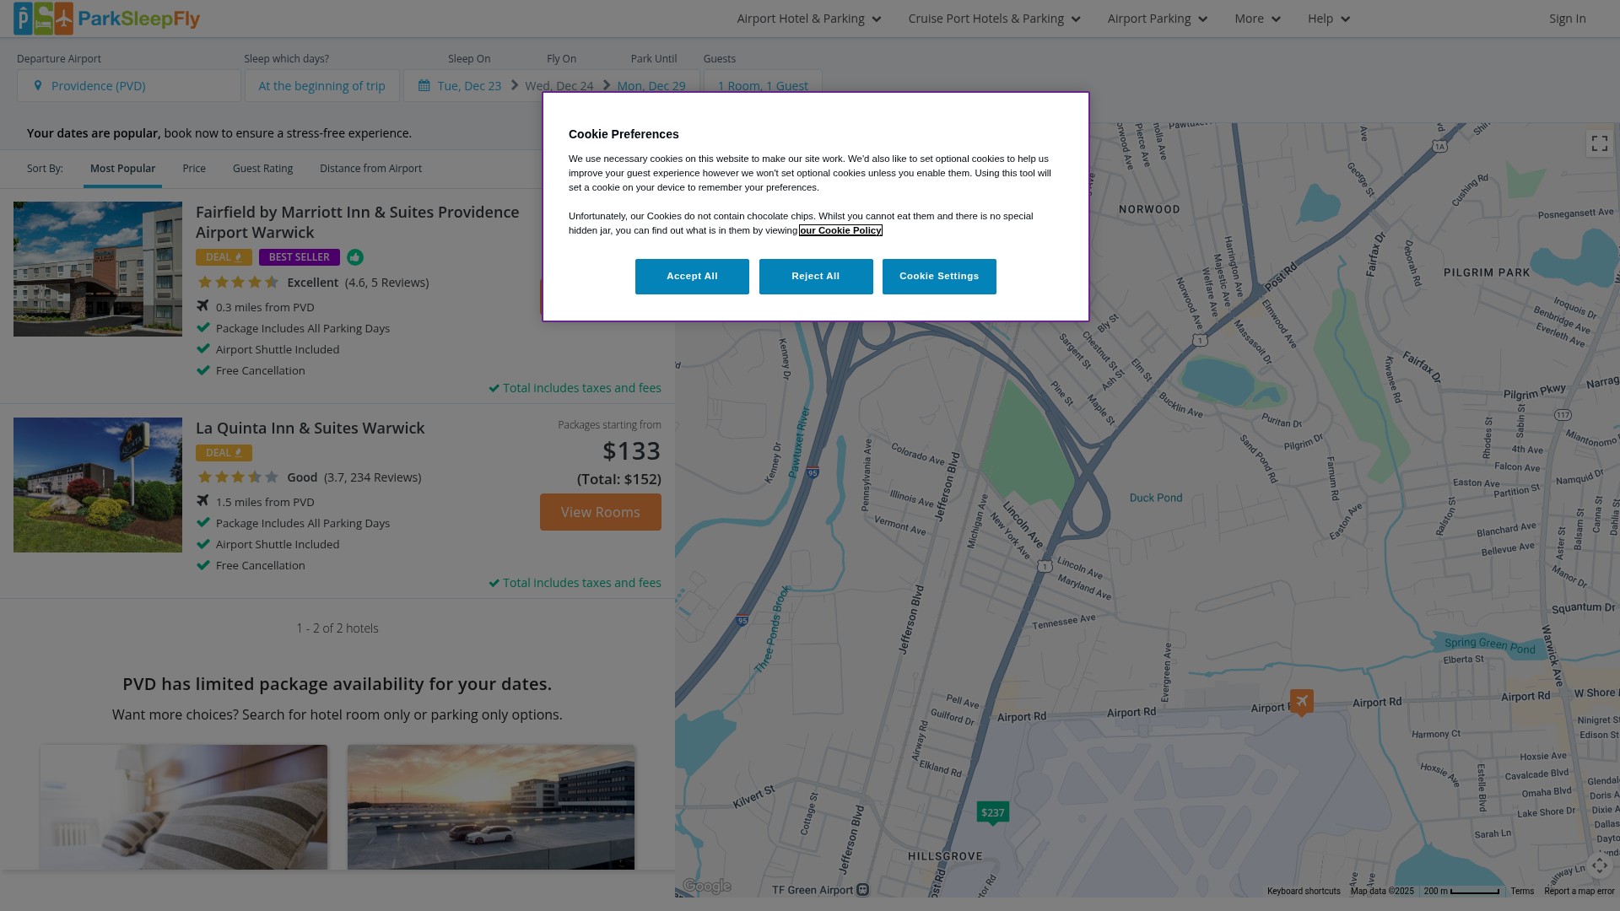Select the Tue, Dec 23 sleep date
The height and width of the screenshot is (911, 1620).
tap(469, 86)
